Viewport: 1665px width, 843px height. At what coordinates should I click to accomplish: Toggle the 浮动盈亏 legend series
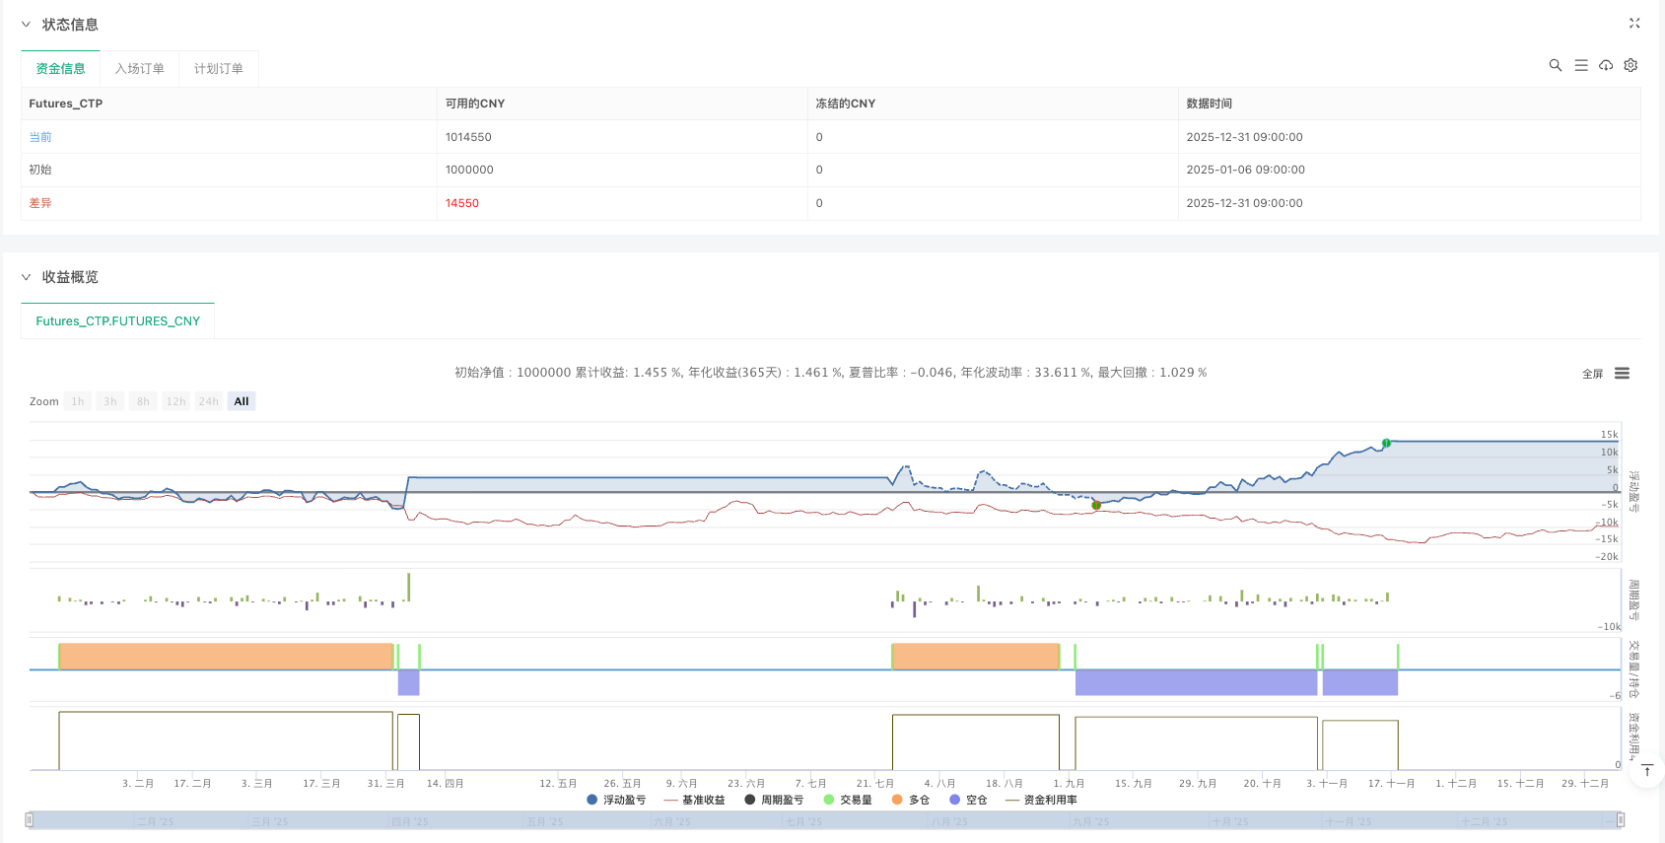[616, 800]
